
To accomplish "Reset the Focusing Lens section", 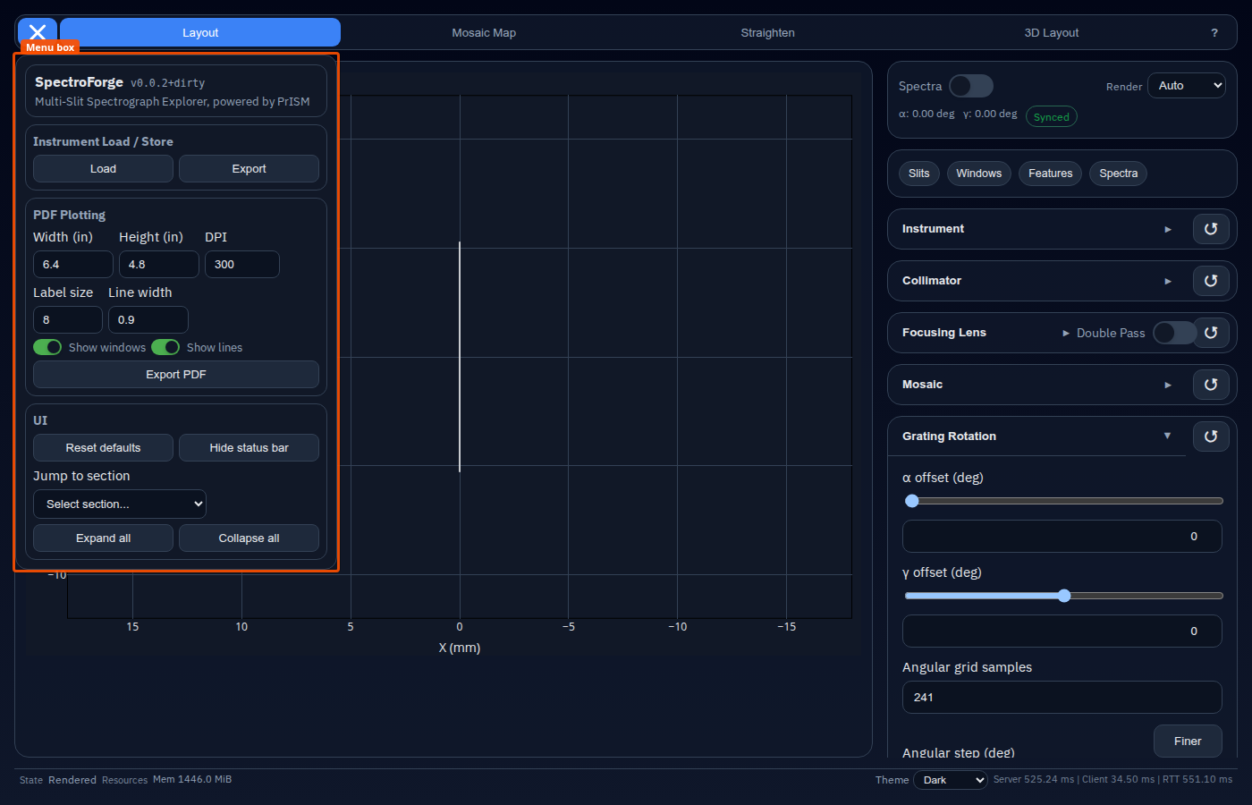I will (1211, 333).
